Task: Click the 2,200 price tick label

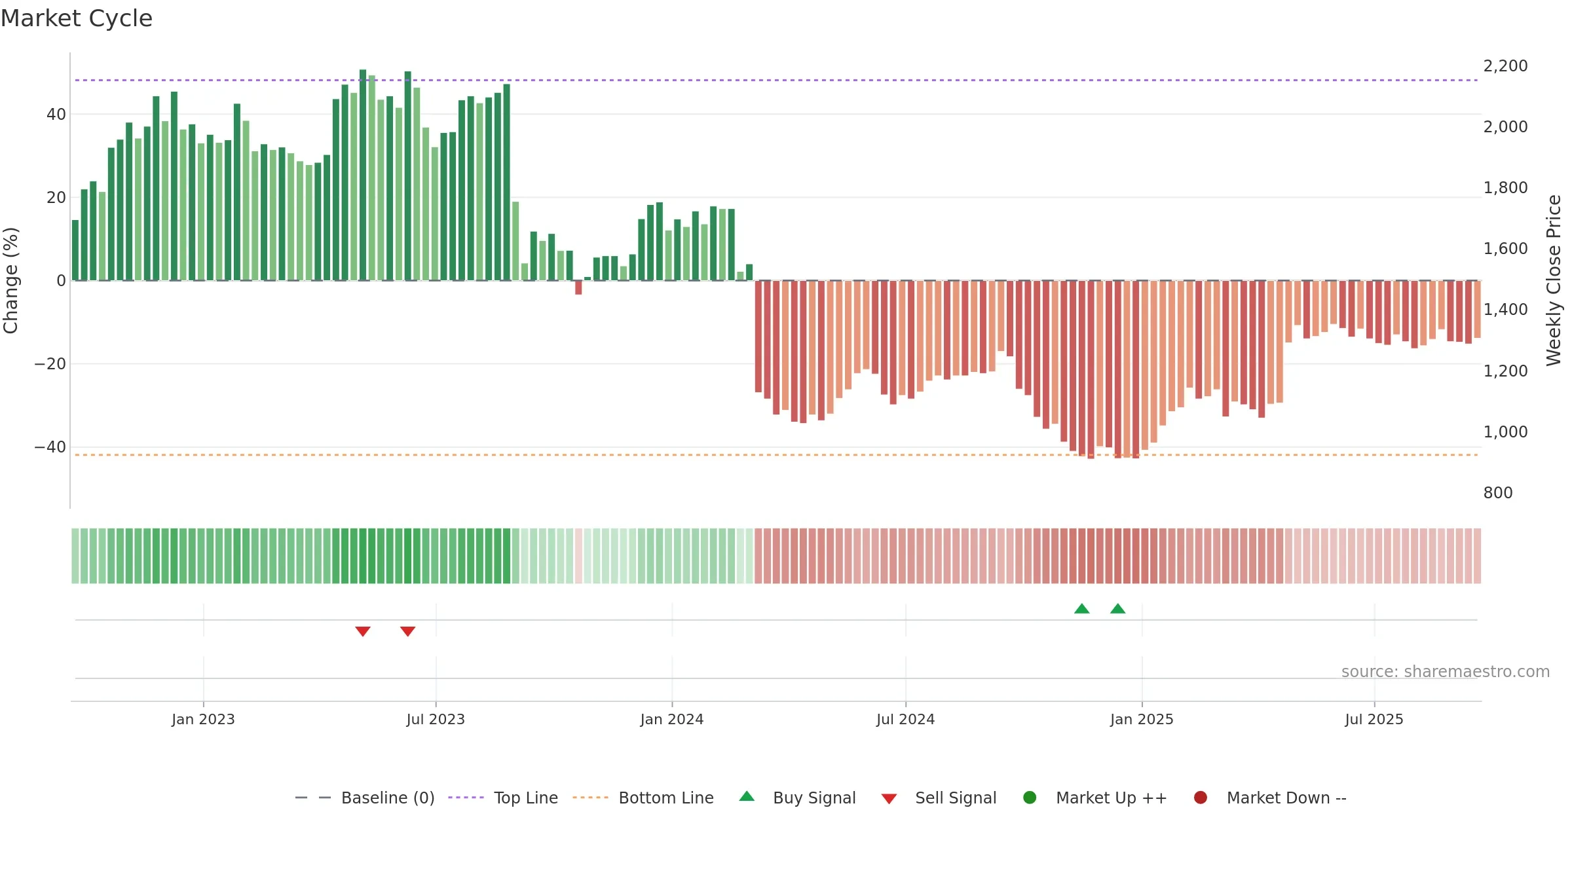Action: (1505, 65)
